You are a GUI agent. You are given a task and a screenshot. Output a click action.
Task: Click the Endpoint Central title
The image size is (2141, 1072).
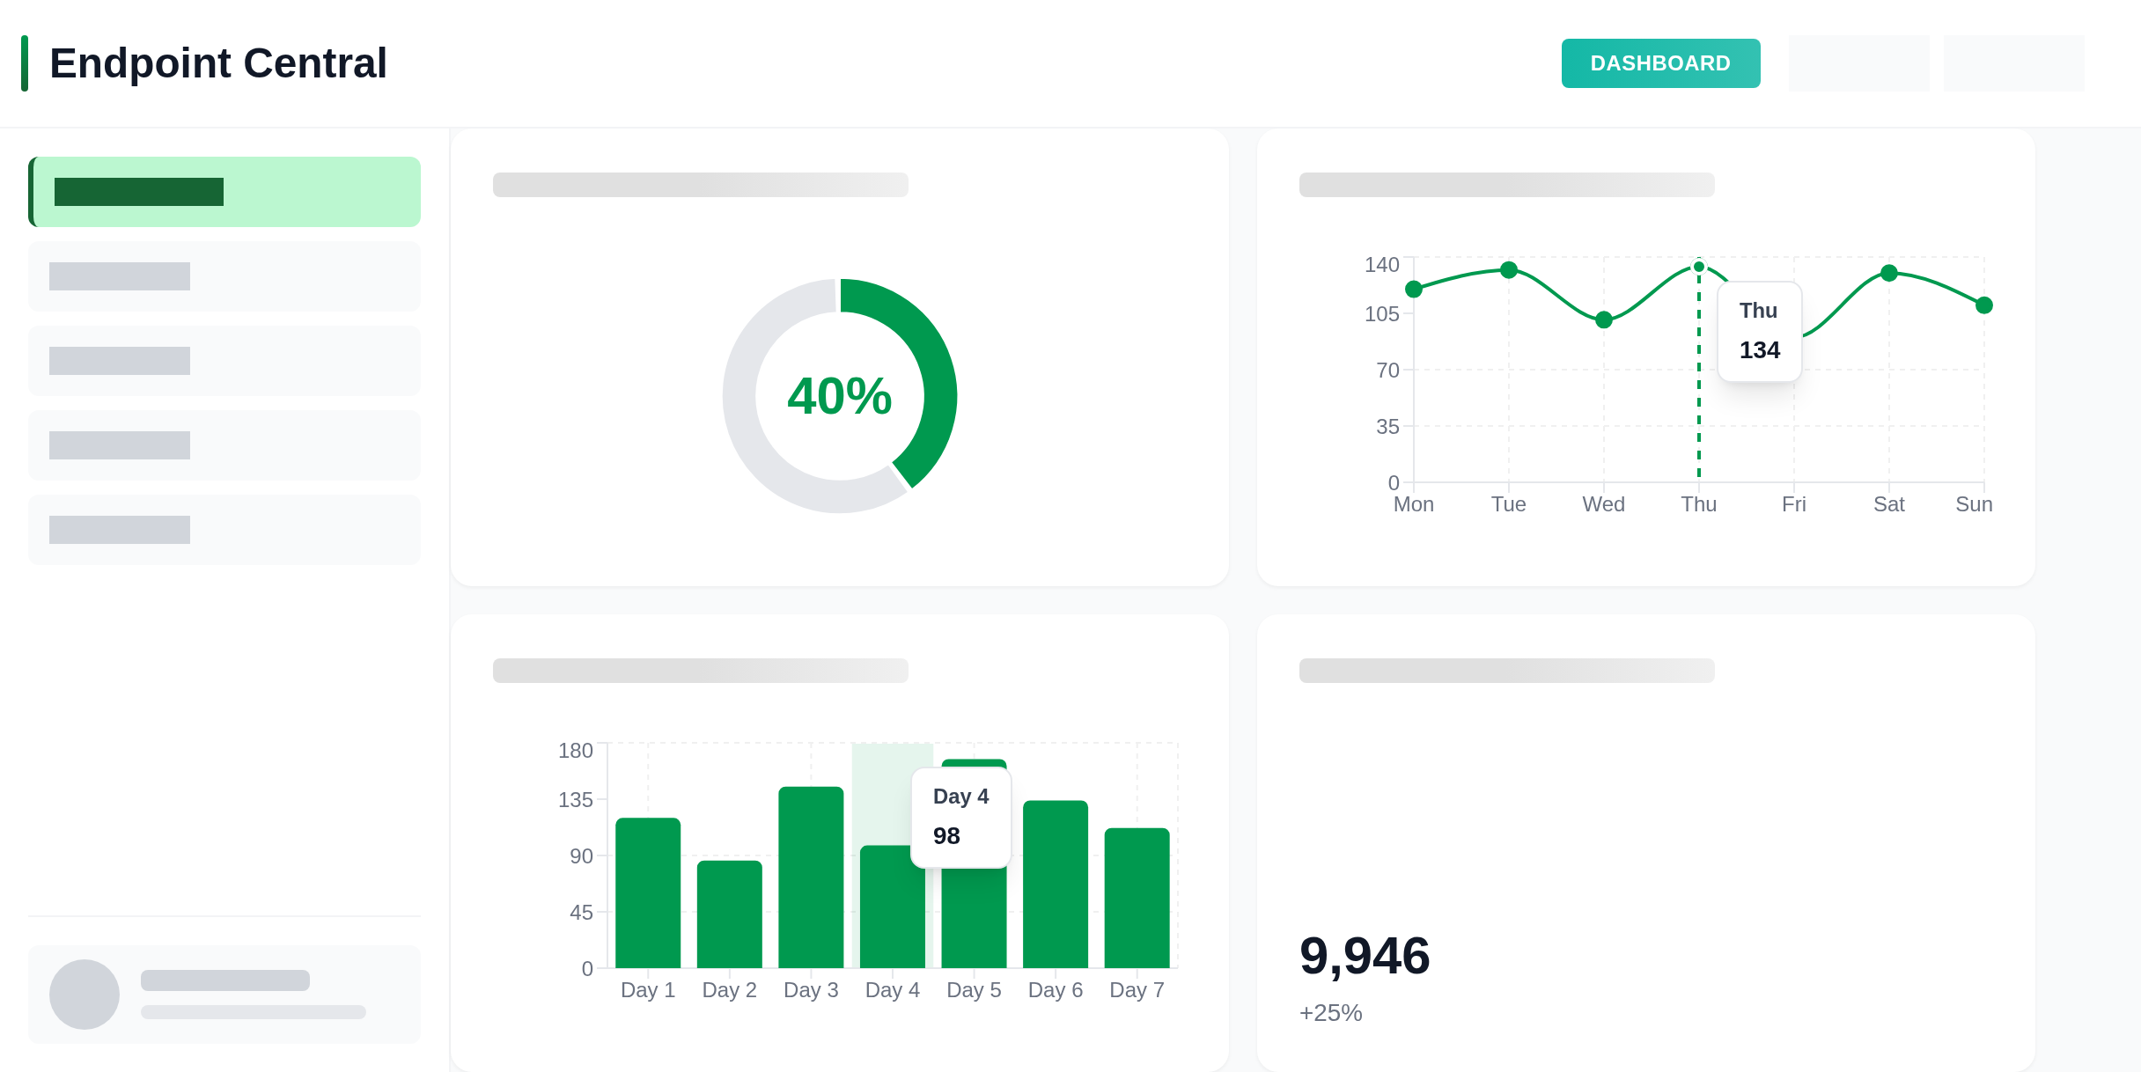click(218, 63)
